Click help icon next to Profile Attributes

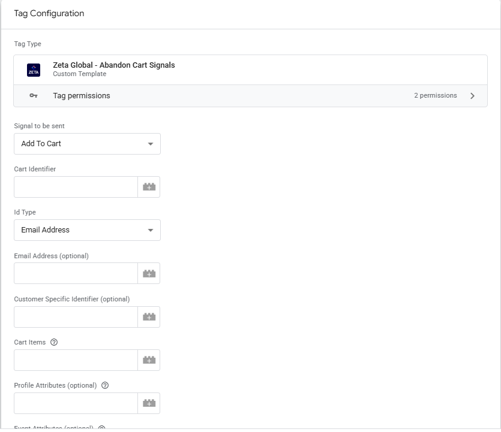pyautogui.click(x=105, y=385)
